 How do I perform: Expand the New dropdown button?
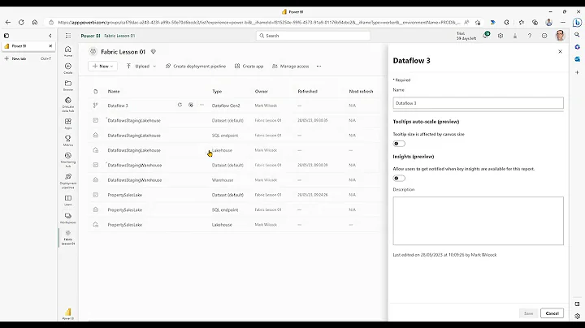102,66
